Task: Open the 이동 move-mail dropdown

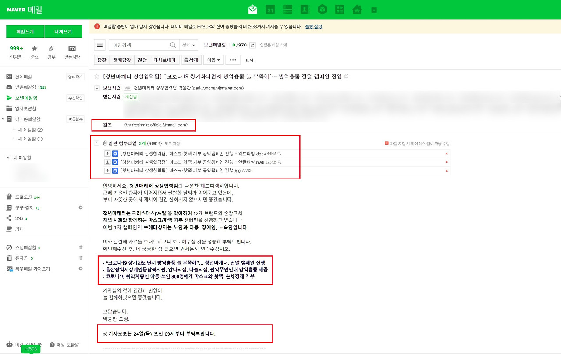Action: pos(213,60)
